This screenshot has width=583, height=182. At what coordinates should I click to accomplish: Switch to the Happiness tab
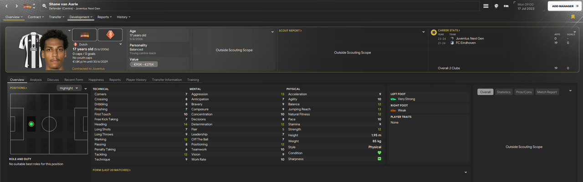[96, 80]
